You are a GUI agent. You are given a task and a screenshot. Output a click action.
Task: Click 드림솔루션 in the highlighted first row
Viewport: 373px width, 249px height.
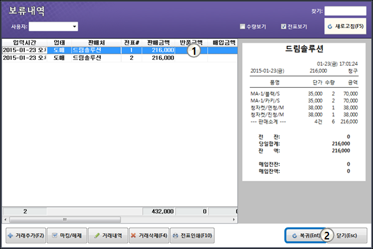[x=87, y=50]
